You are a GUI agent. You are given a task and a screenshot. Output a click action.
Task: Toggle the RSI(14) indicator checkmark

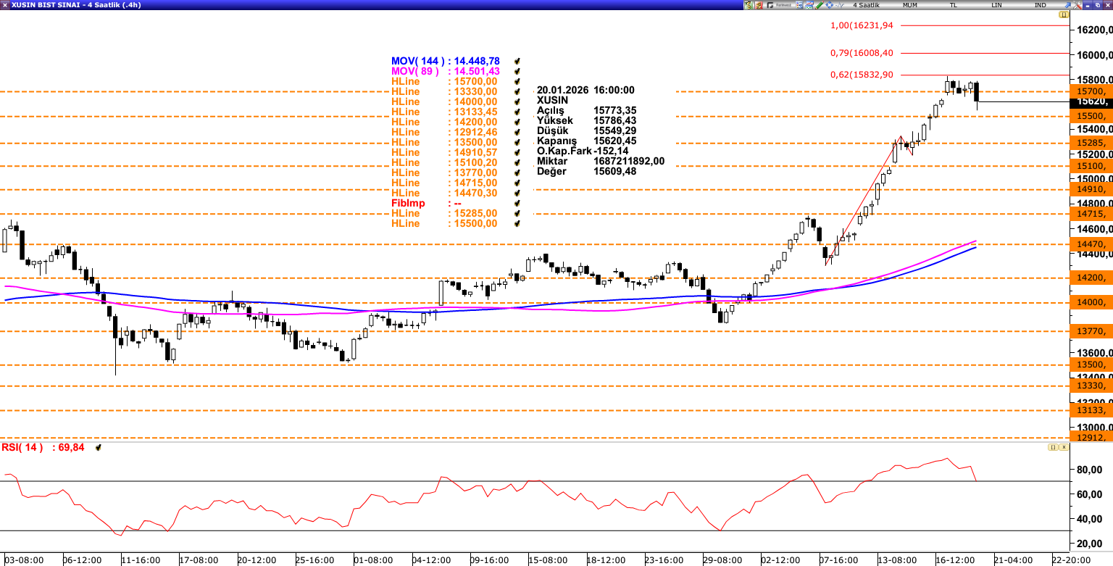click(x=99, y=448)
